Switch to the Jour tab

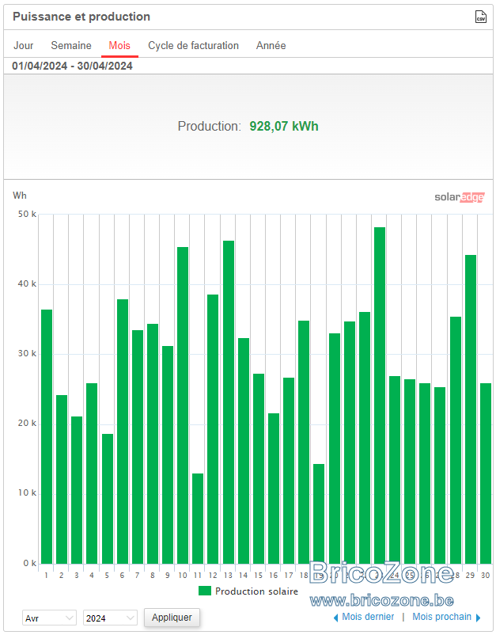[24, 45]
